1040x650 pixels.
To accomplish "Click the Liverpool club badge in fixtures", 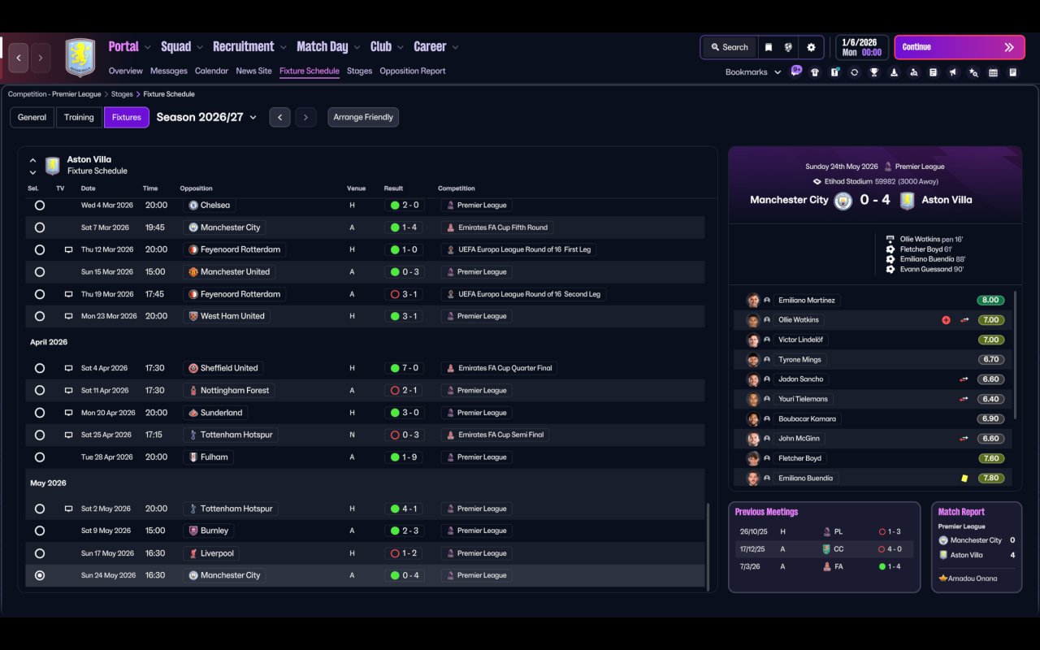I will 193,553.
